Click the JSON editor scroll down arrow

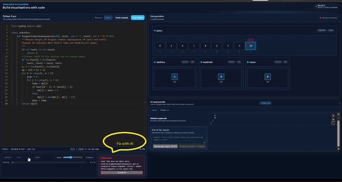333,120
